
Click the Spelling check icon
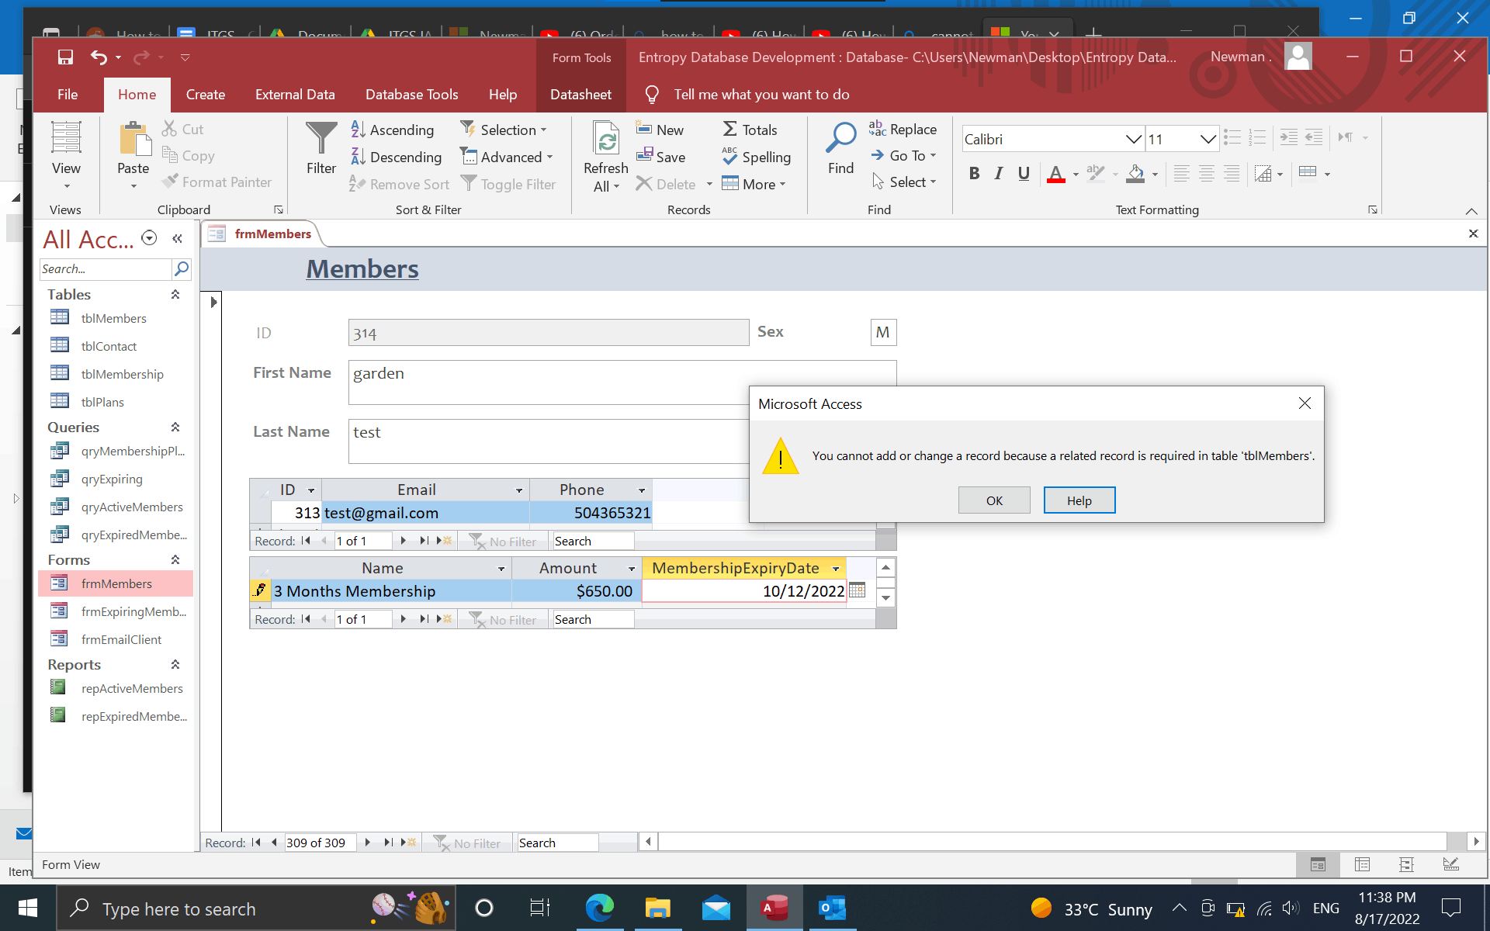[x=729, y=157]
